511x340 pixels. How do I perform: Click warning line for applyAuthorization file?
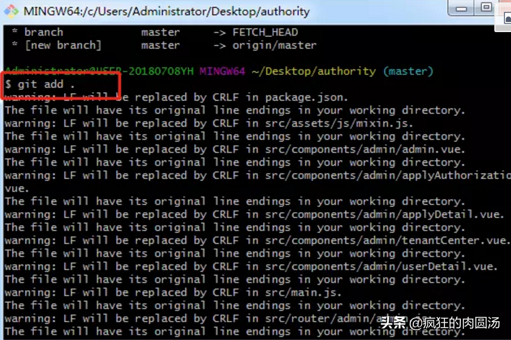tap(258, 175)
